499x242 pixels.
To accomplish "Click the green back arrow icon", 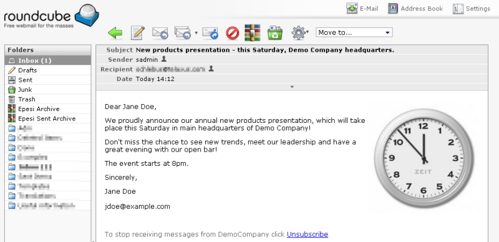I will (115, 33).
